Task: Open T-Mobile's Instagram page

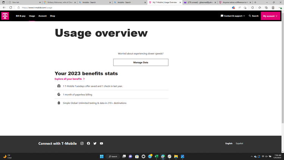Action: (x=82, y=143)
